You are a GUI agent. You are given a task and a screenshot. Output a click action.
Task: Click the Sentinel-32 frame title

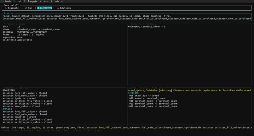coord(11,5)
